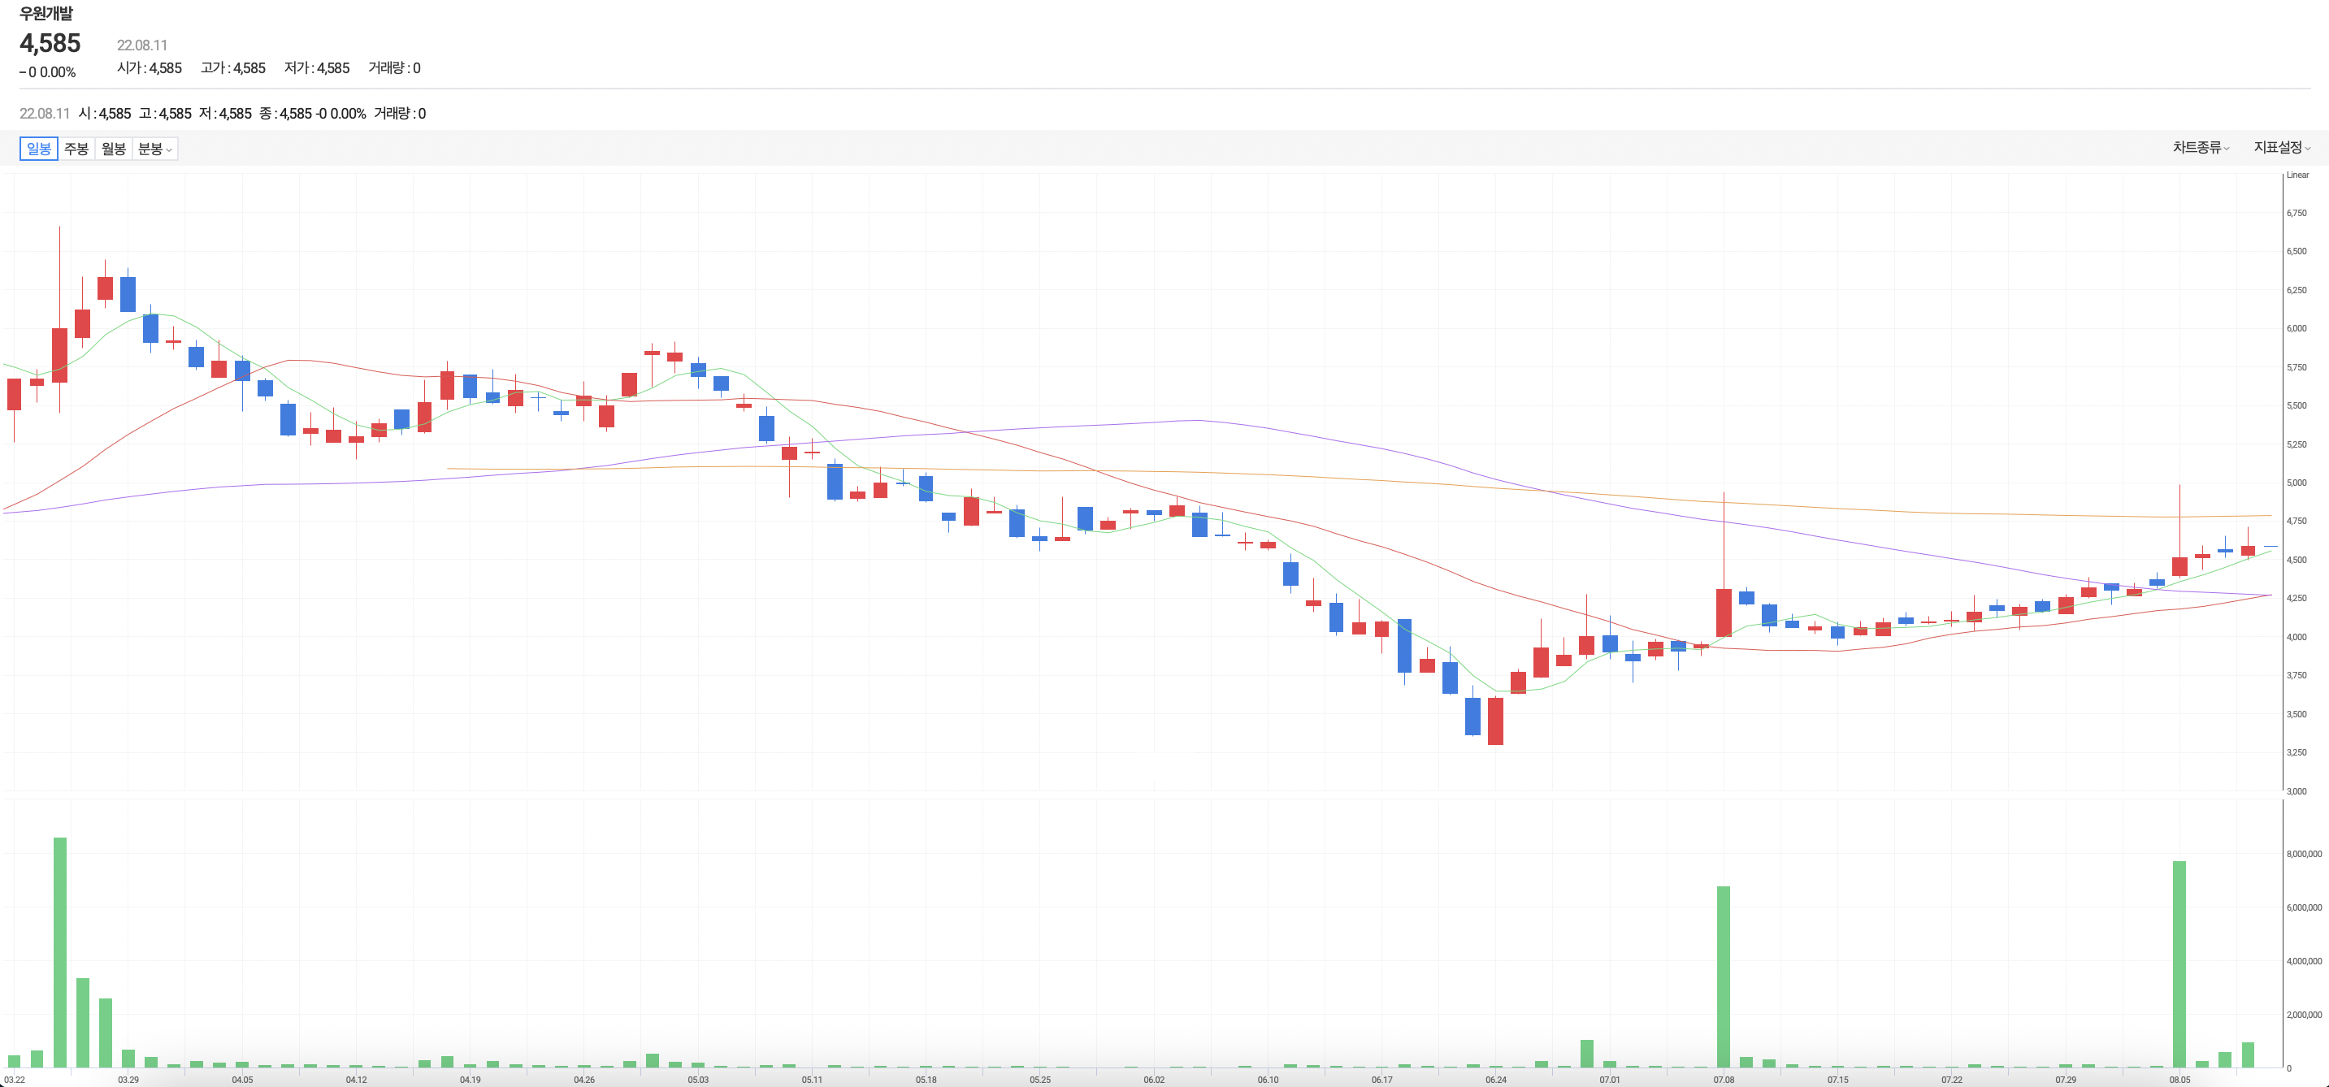Click the large 4,585 current price
The height and width of the screenshot is (1087, 2329).
pos(50,43)
